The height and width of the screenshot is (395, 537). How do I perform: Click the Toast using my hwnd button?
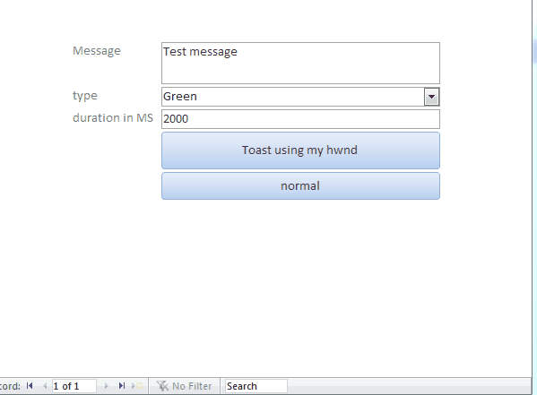point(300,150)
